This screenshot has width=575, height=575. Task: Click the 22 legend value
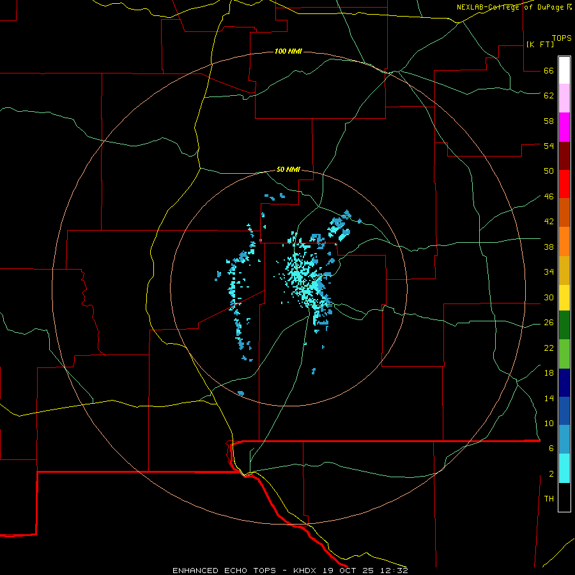[x=549, y=348]
